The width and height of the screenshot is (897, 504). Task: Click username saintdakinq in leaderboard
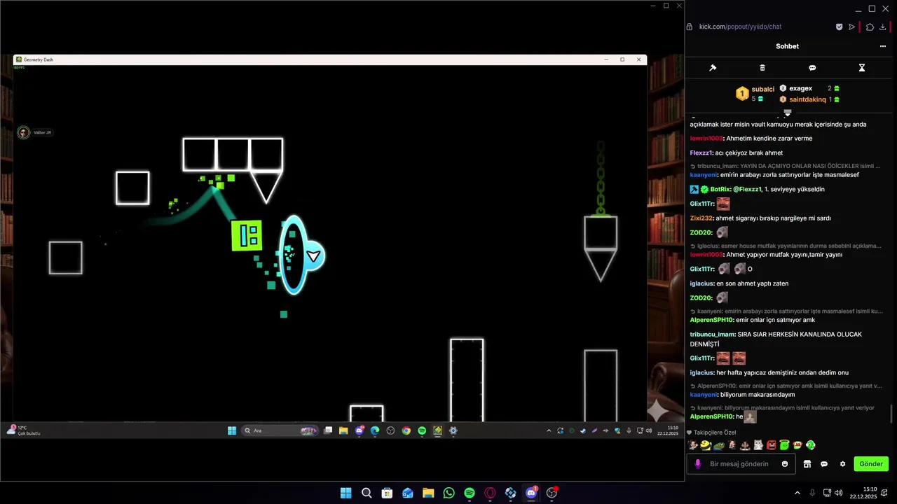coord(807,99)
